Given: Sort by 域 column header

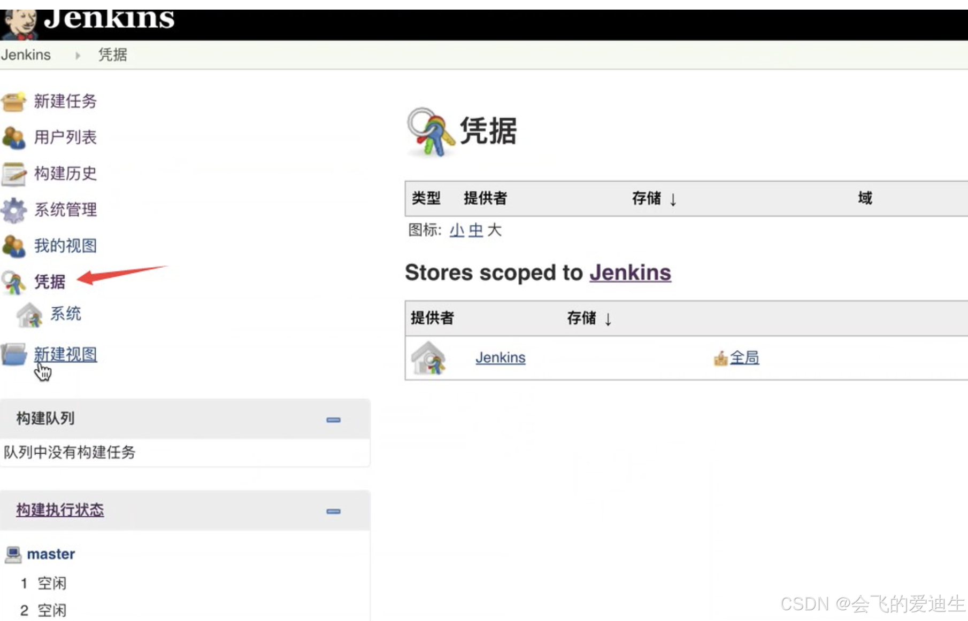Looking at the screenshot, I should click(865, 198).
